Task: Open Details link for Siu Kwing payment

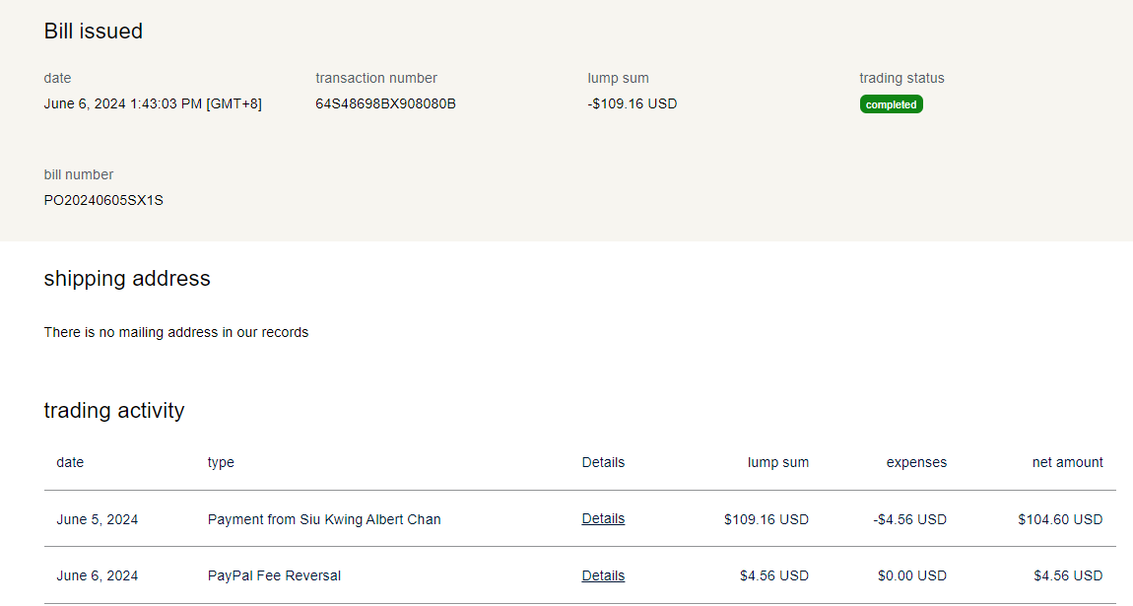Action: pyautogui.click(x=603, y=518)
